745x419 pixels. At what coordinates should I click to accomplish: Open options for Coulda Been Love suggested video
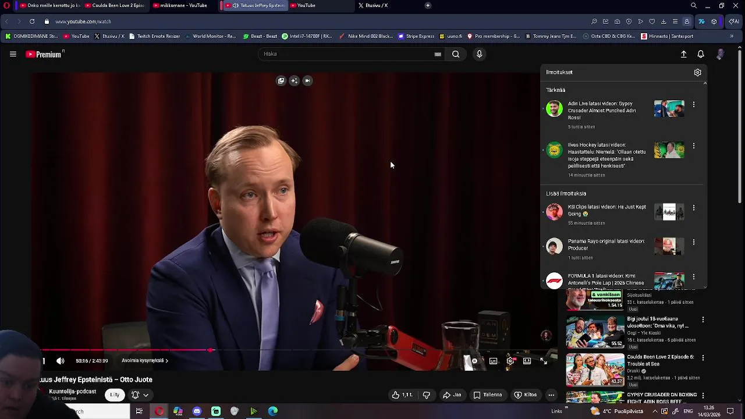[x=703, y=358]
